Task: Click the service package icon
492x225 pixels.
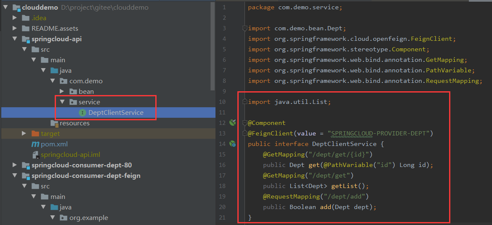Action: [73, 102]
